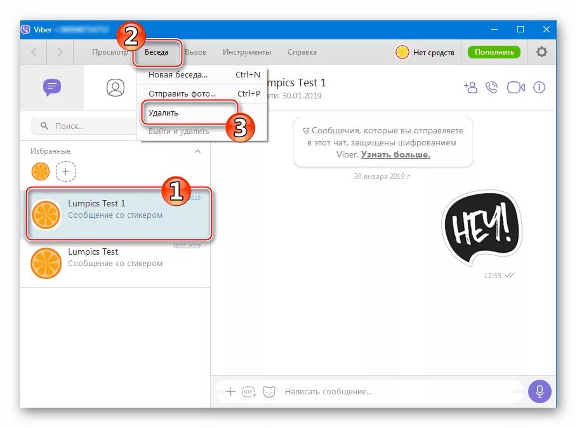Open the sticker menu bear icon
Viewport: 577px width, 428px height.
point(269,392)
